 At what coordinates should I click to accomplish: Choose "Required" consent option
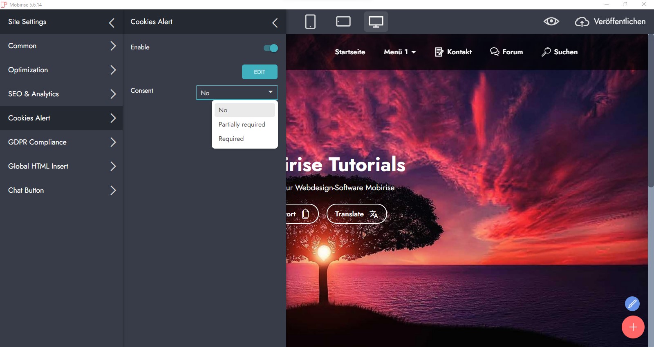[x=231, y=139]
